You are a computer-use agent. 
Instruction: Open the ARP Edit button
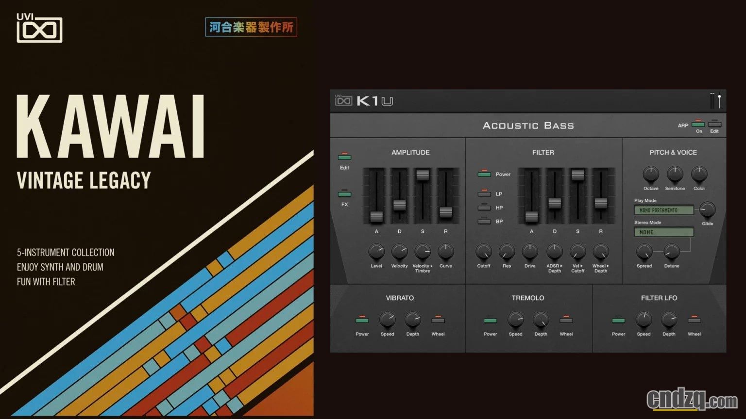pyautogui.click(x=714, y=125)
